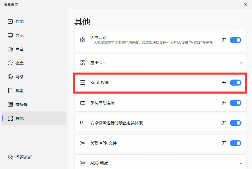Close the 设备设置 window

coord(245,5)
